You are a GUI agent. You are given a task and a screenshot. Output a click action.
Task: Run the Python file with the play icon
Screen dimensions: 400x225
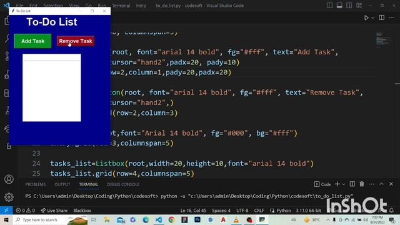click(x=366, y=17)
